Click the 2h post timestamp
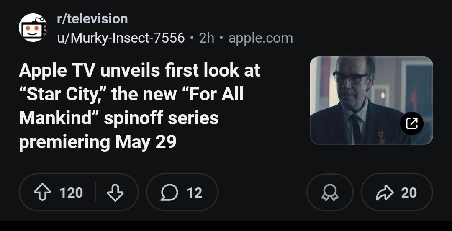Image resolution: width=452 pixels, height=231 pixels. 207,38
